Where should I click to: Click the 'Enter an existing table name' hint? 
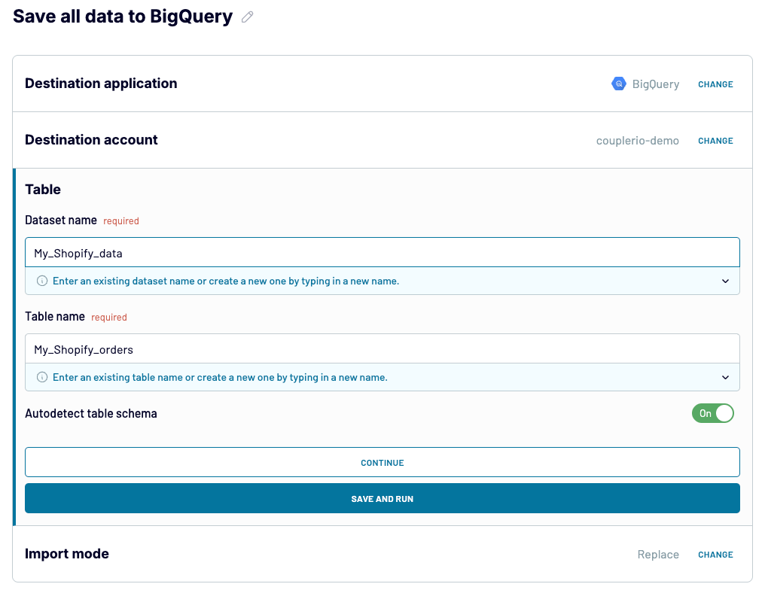pos(220,378)
